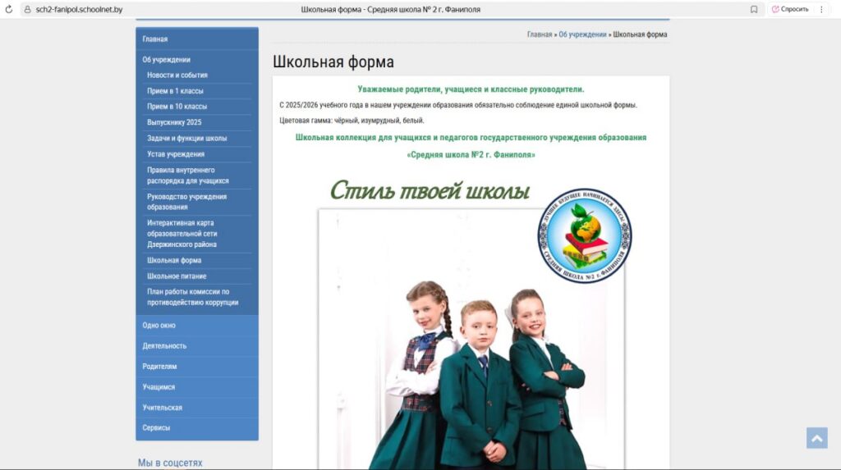Open the three-dot browser menu
The height and width of the screenshot is (470, 841).
821,9
